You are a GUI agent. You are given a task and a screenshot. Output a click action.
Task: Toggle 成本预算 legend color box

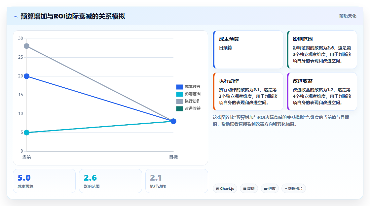(180, 87)
